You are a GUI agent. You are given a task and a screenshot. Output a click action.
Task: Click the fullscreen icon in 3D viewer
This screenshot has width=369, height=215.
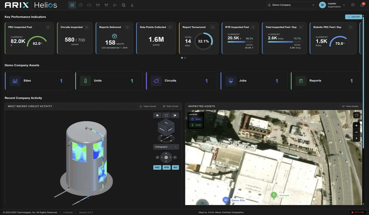tap(166, 115)
